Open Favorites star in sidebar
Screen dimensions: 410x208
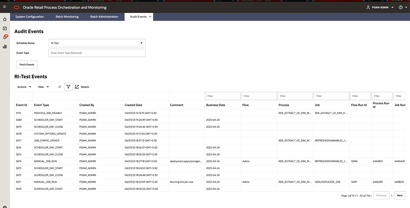5,20
